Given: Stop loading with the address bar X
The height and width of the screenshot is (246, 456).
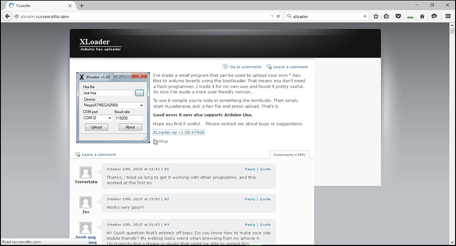Looking at the screenshot, I should click(x=278, y=16).
